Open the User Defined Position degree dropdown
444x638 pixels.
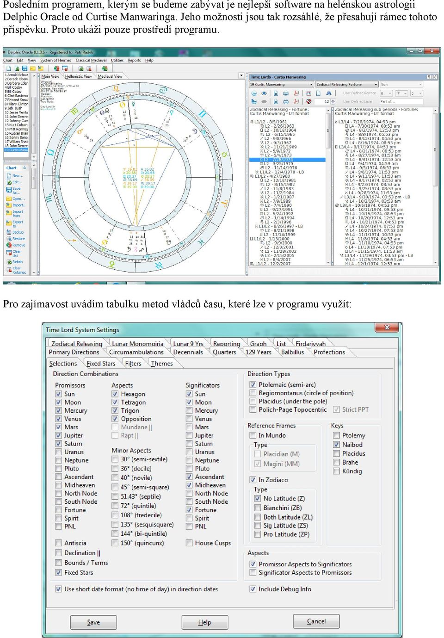click(386, 93)
